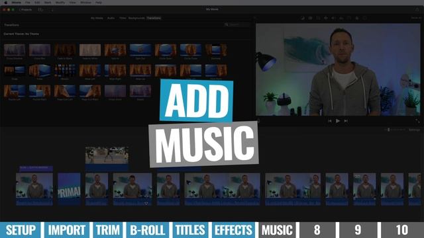This screenshot has width=424, height=238.
Task: Switch to the Audio tab
Action: tap(111, 18)
